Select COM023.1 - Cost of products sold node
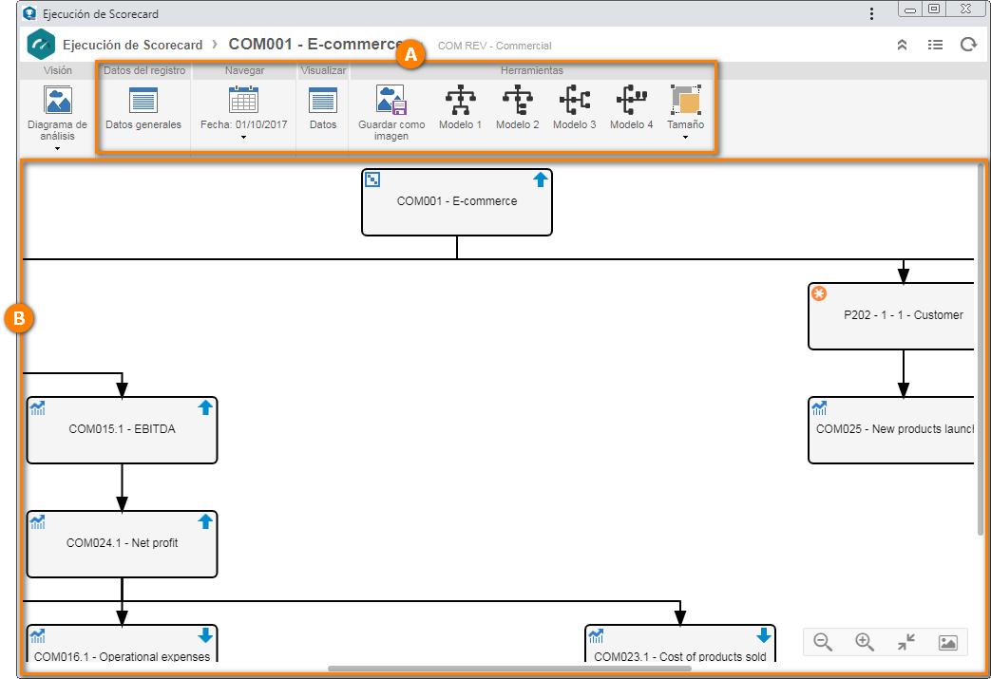Viewport: 991px width, 679px height. (680, 643)
